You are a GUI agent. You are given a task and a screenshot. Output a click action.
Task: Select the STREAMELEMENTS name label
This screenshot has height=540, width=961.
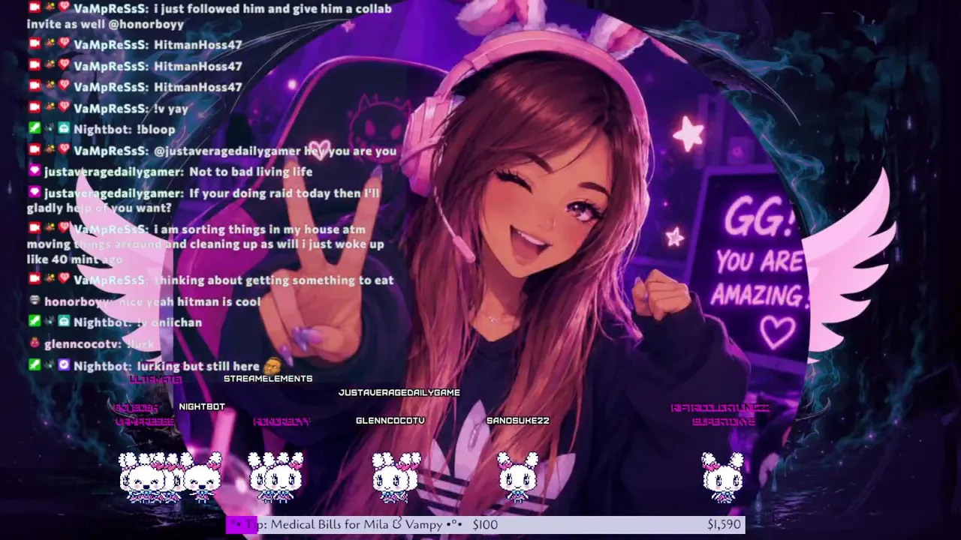268,379
